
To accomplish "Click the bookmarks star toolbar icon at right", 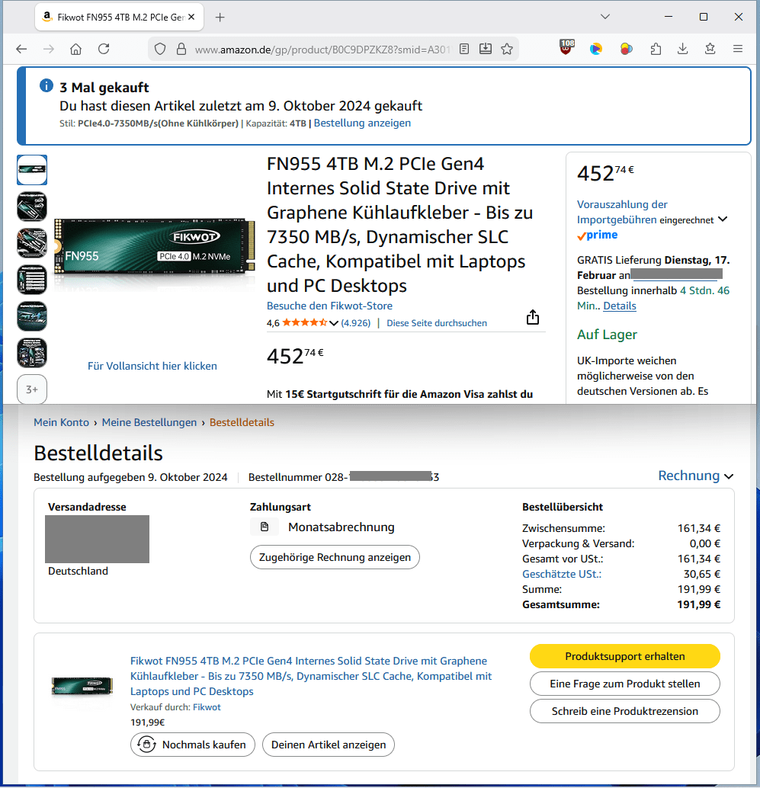I will 710,49.
